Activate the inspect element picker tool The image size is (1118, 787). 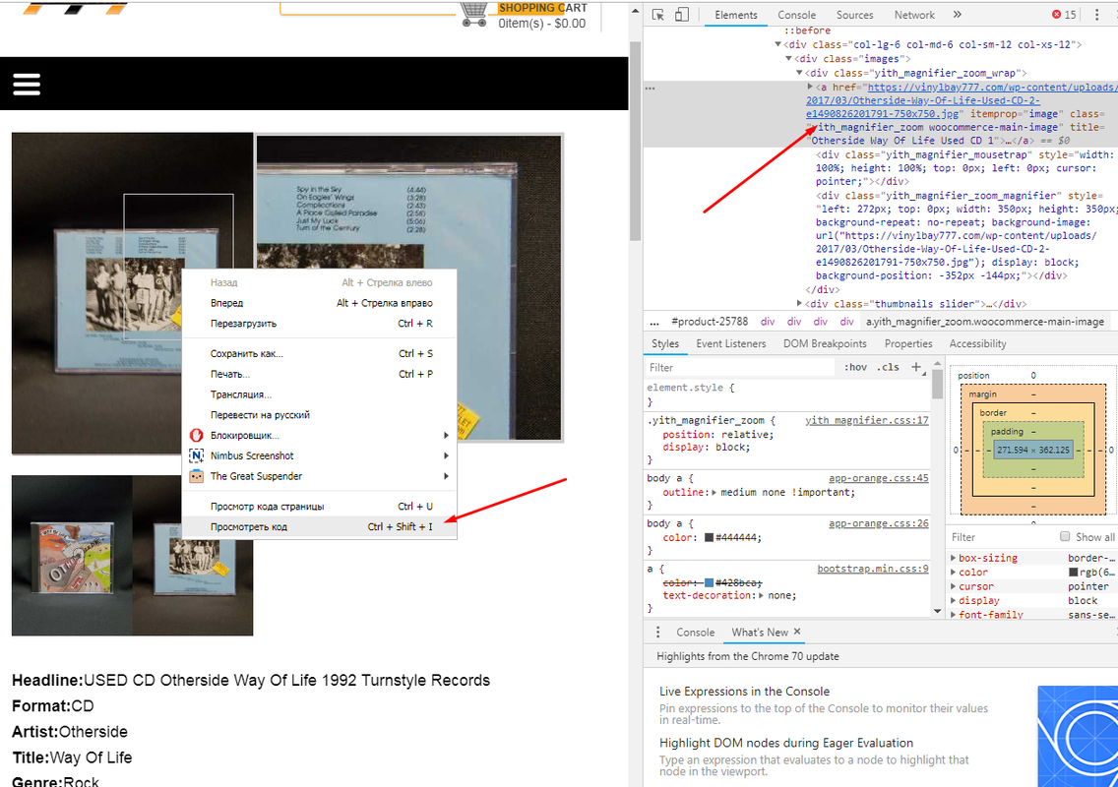tap(658, 14)
